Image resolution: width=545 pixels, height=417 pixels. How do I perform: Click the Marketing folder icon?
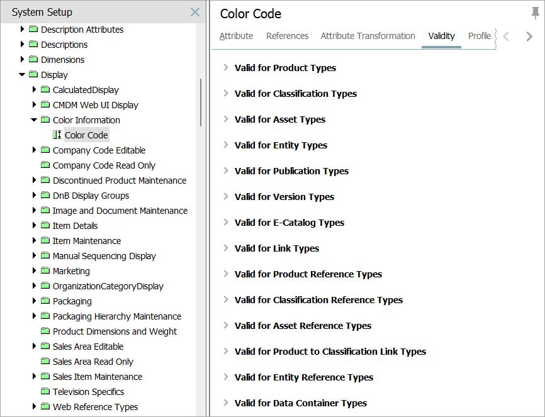45,270
